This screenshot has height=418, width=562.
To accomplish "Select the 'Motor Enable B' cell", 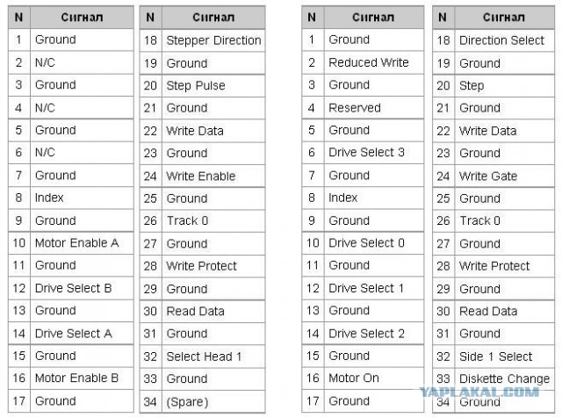I will point(76,378).
